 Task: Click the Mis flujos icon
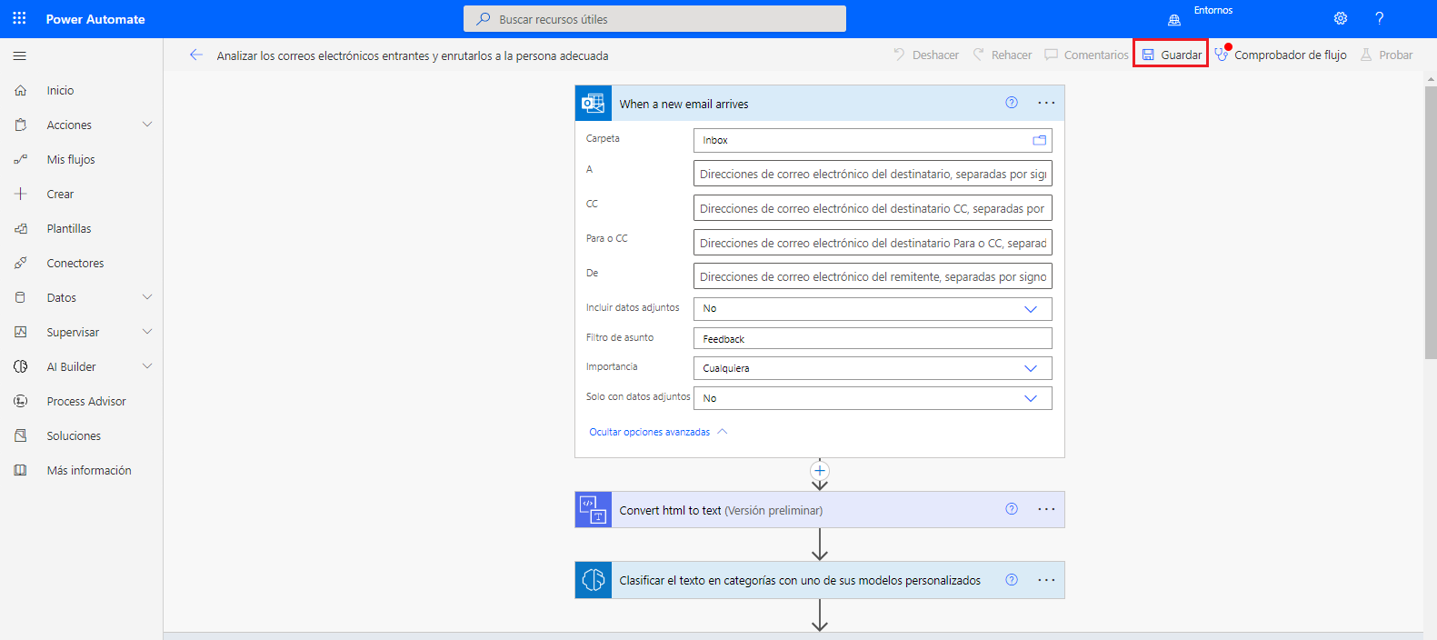(x=21, y=159)
